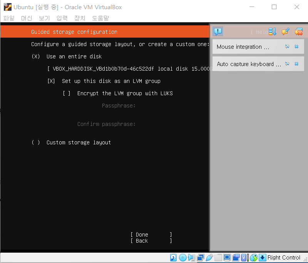Click the Right Control host key label

(x=284, y=258)
